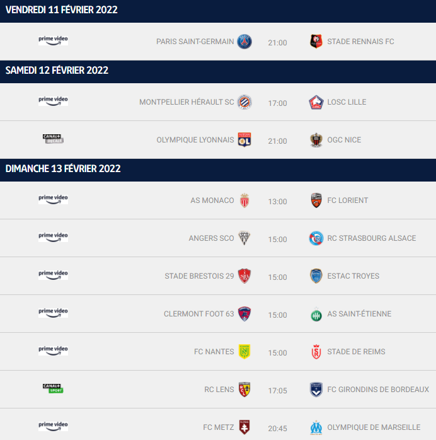Select the Olympique Lyonnais OL badge

pyautogui.click(x=244, y=140)
